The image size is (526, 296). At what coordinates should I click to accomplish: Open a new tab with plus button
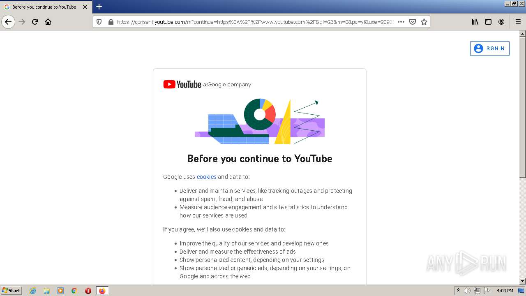99,7
